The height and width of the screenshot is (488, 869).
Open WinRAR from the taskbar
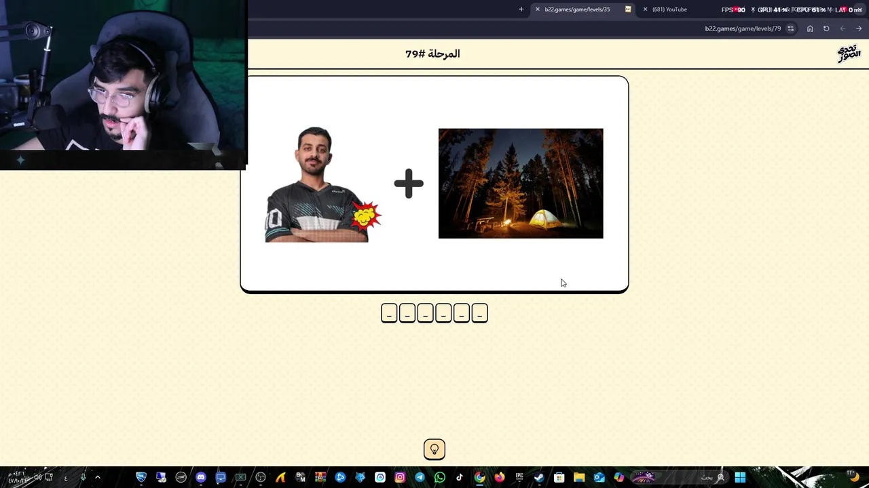click(x=320, y=477)
